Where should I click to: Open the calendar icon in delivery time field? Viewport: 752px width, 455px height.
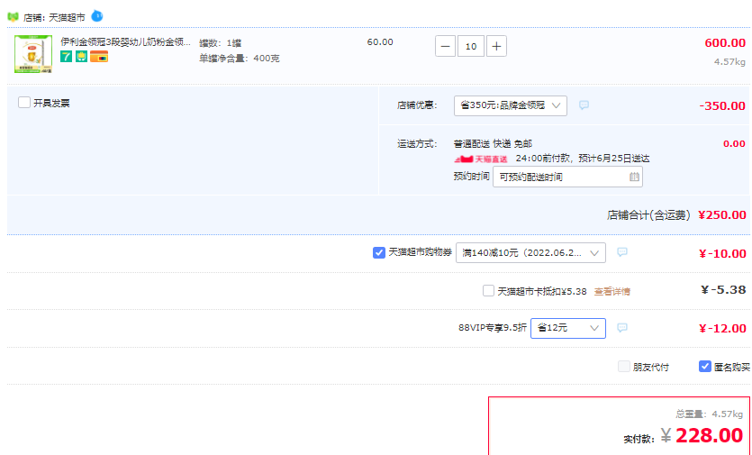click(x=634, y=177)
